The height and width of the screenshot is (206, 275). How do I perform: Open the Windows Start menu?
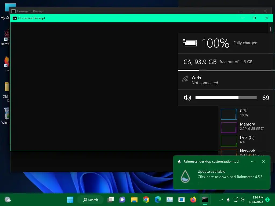(70, 200)
